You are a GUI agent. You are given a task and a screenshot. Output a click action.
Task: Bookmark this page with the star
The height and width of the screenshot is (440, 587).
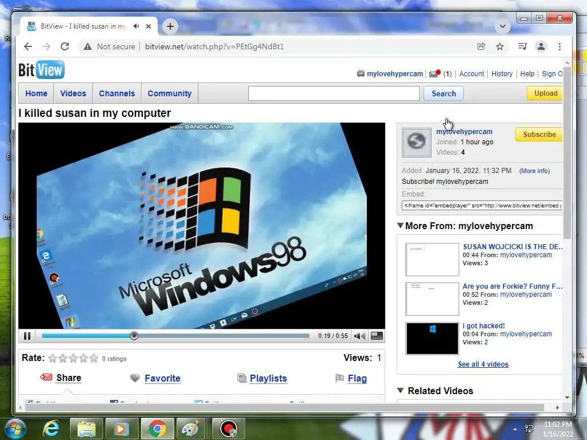(500, 46)
